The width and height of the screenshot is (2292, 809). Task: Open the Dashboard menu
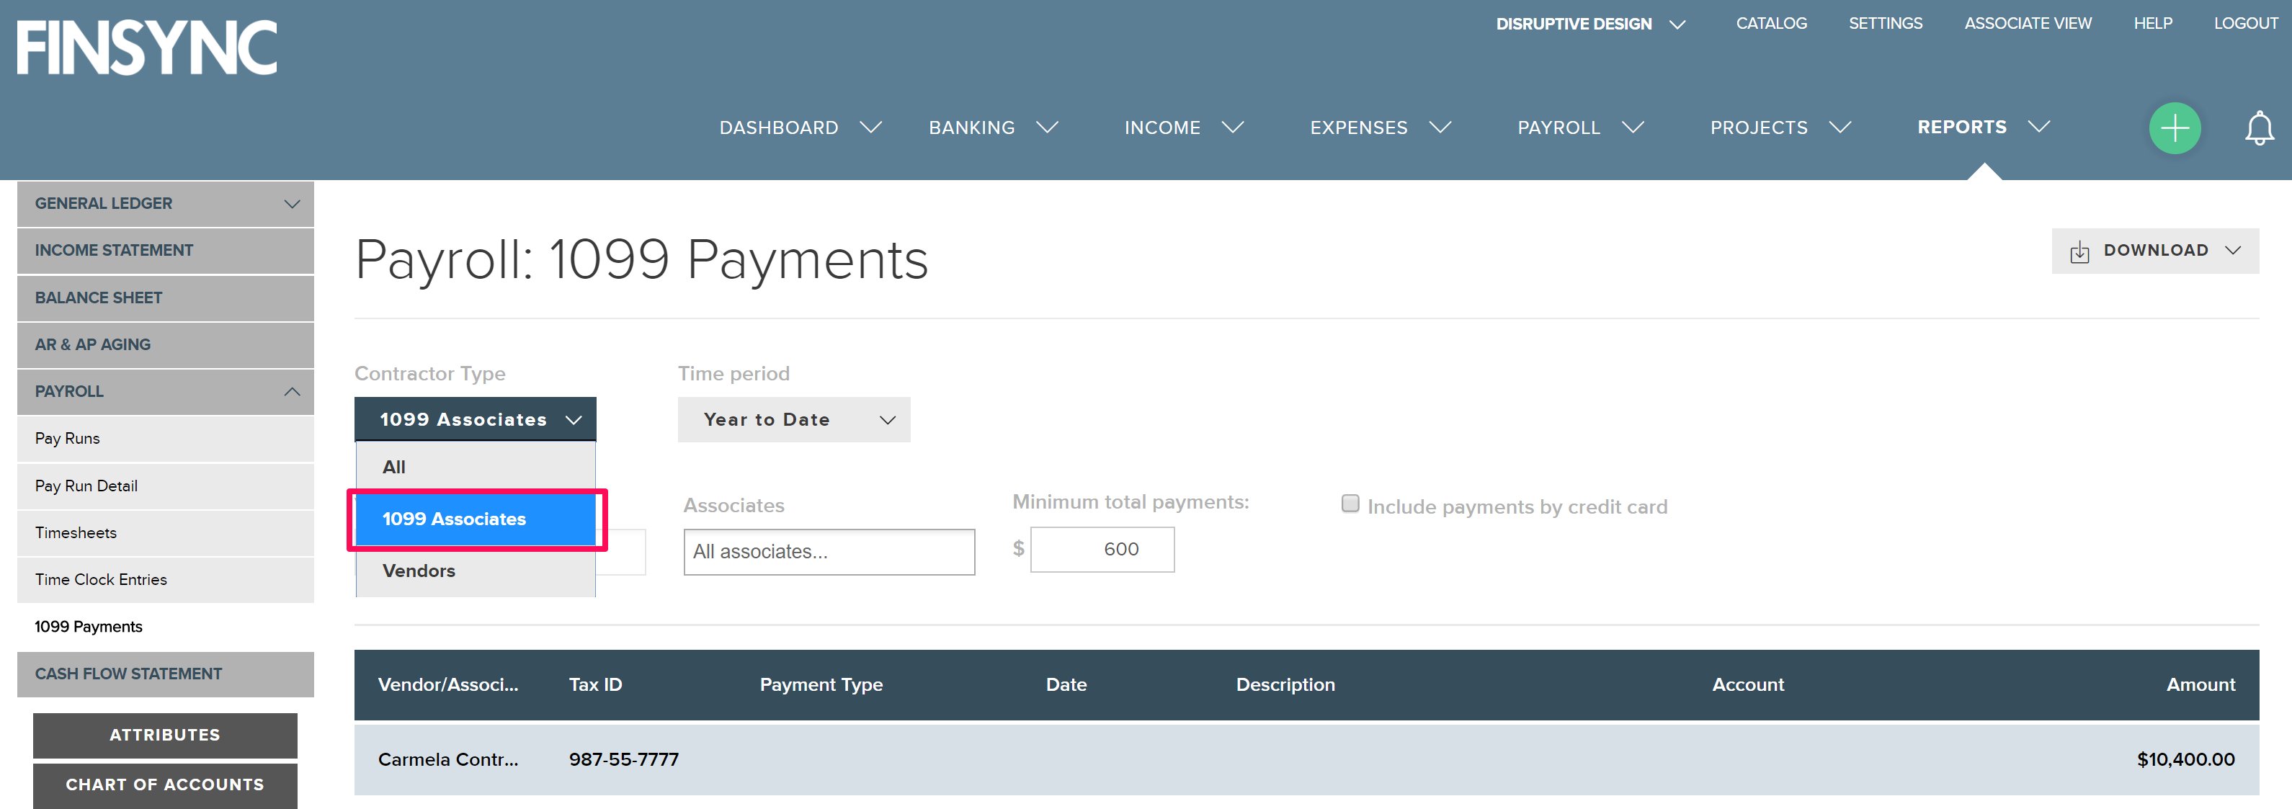click(x=800, y=128)
